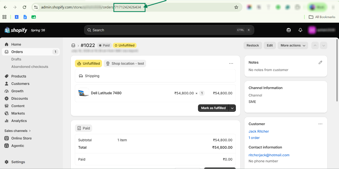
Task: Bookmark this page with the star icon
Action: (236, 7)
